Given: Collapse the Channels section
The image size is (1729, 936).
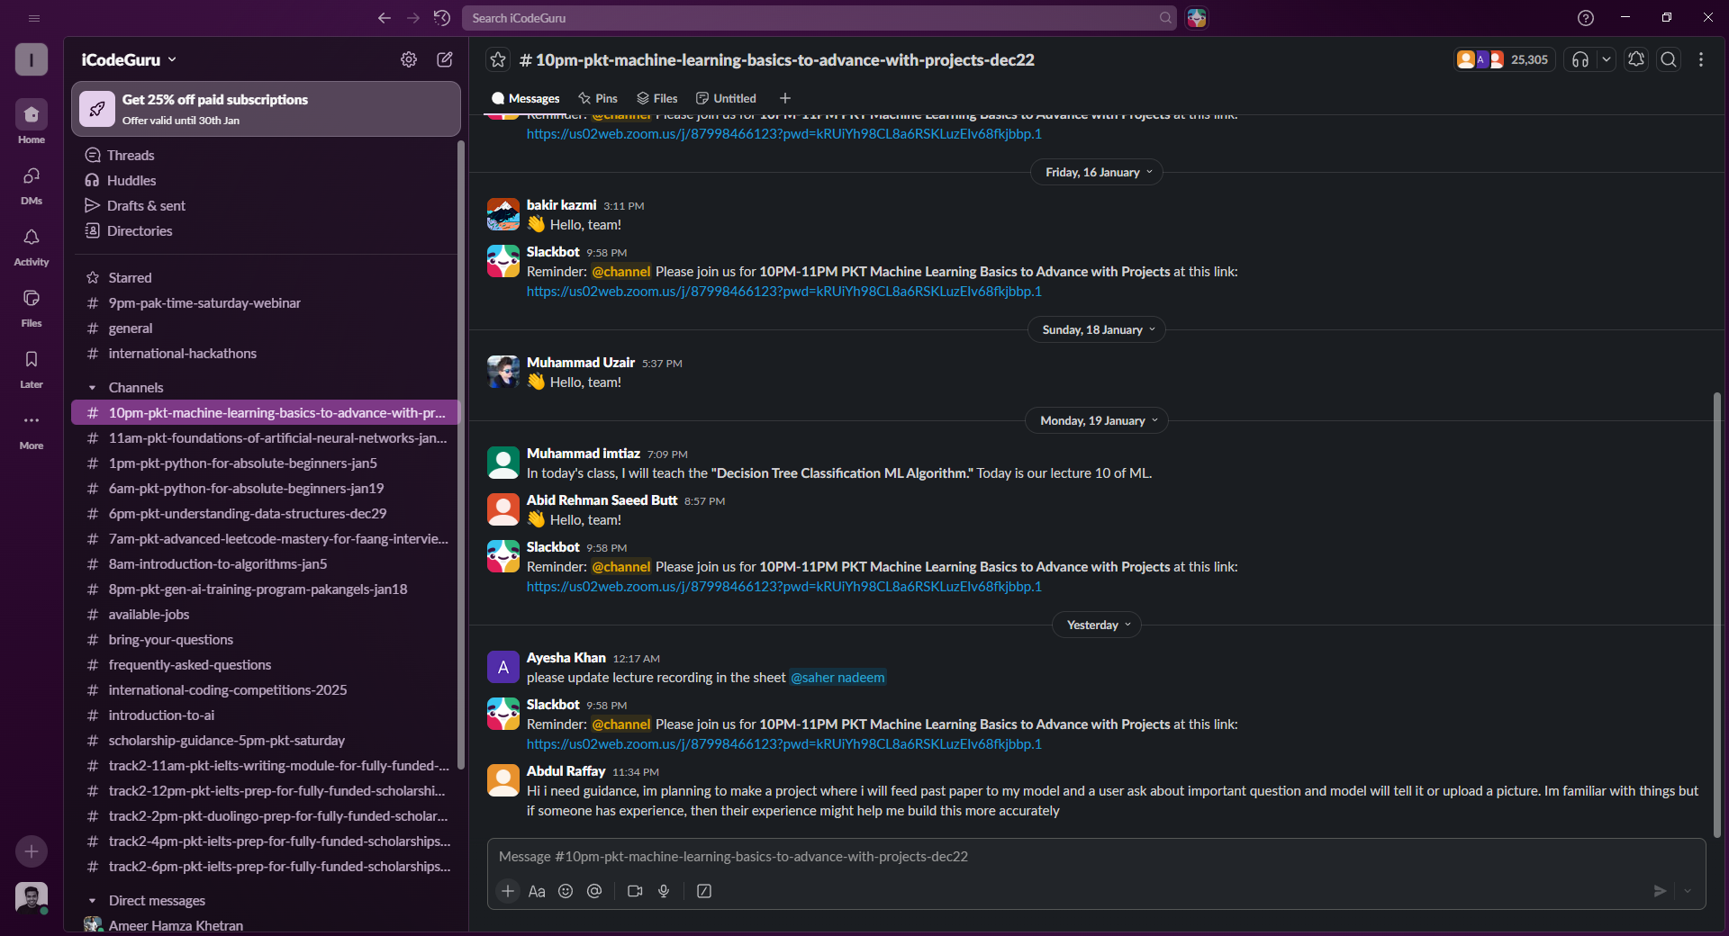Looking at the screenshot, I should coord(93,387).
